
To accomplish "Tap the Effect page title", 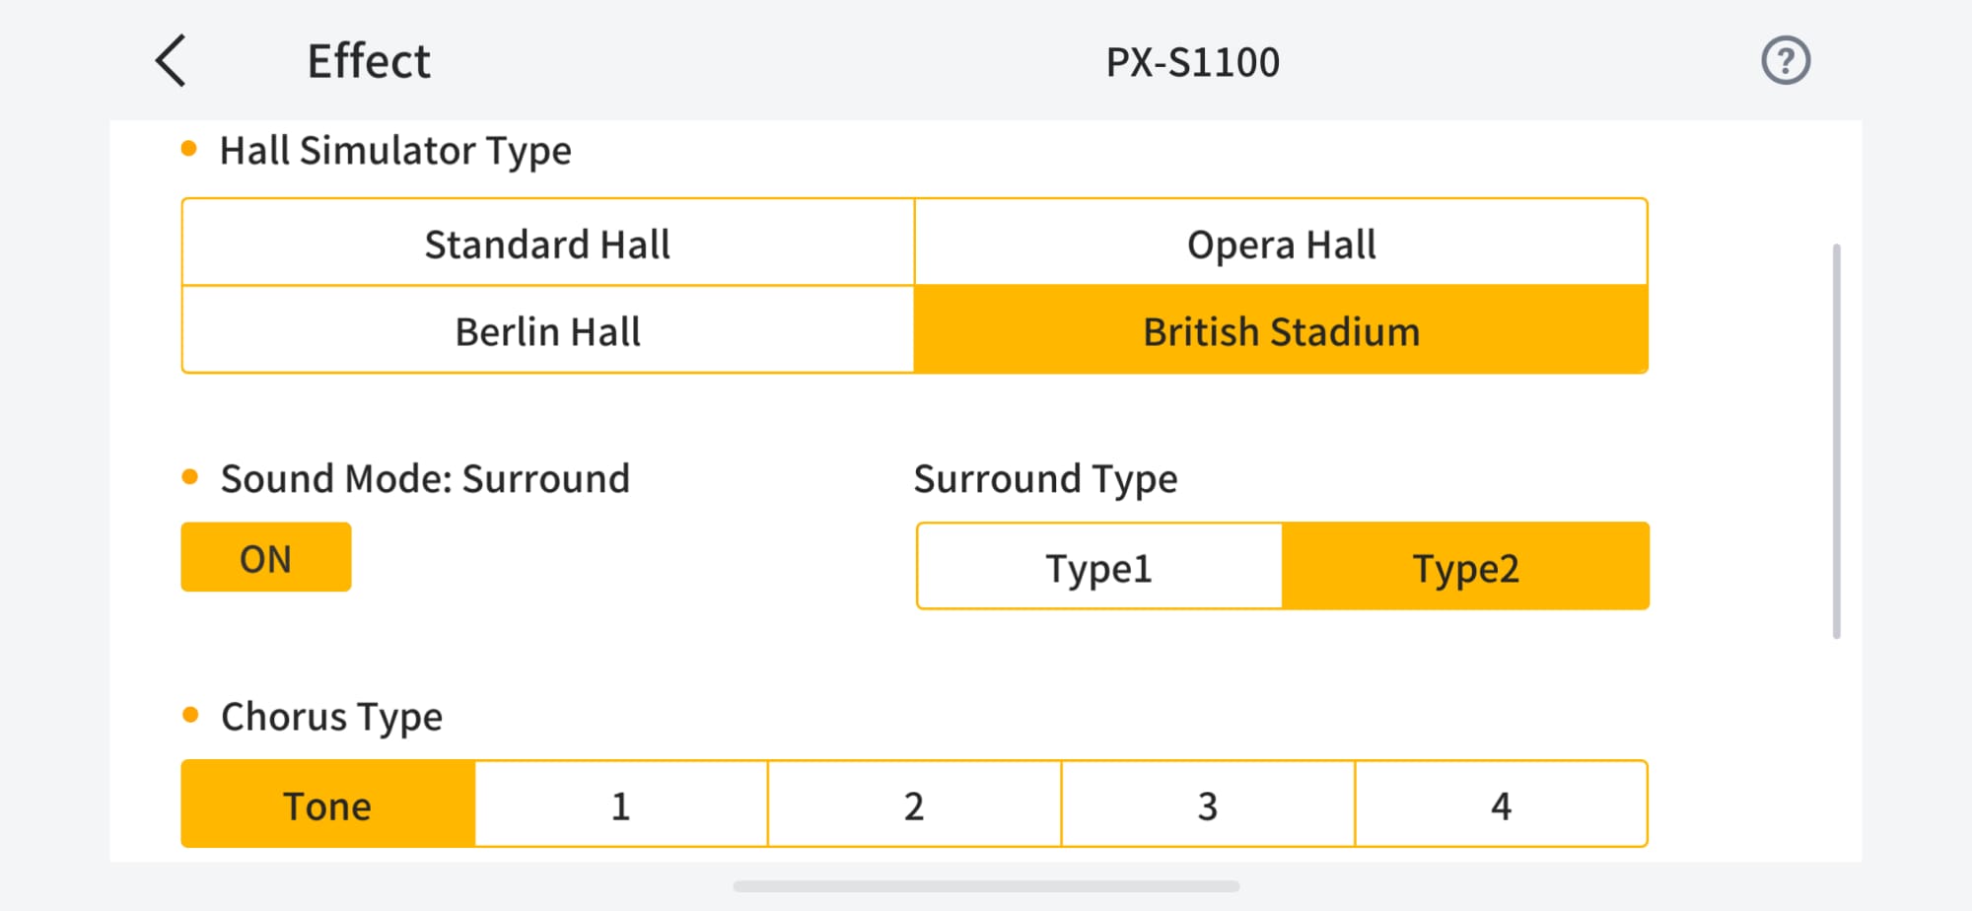I will point(369,61).
